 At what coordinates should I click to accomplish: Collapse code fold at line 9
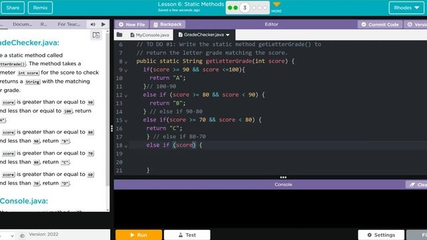click(126, 71)
